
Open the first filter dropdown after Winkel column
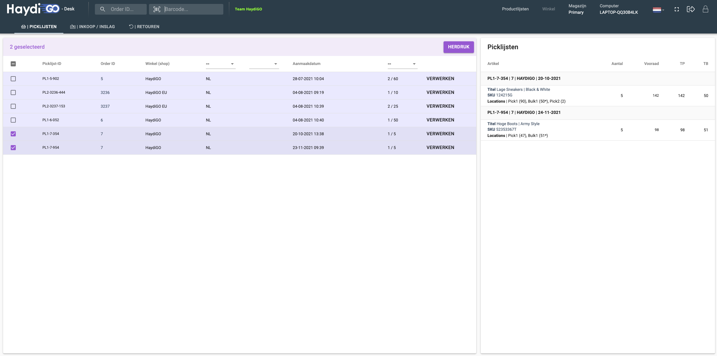[x=221, y=64]
